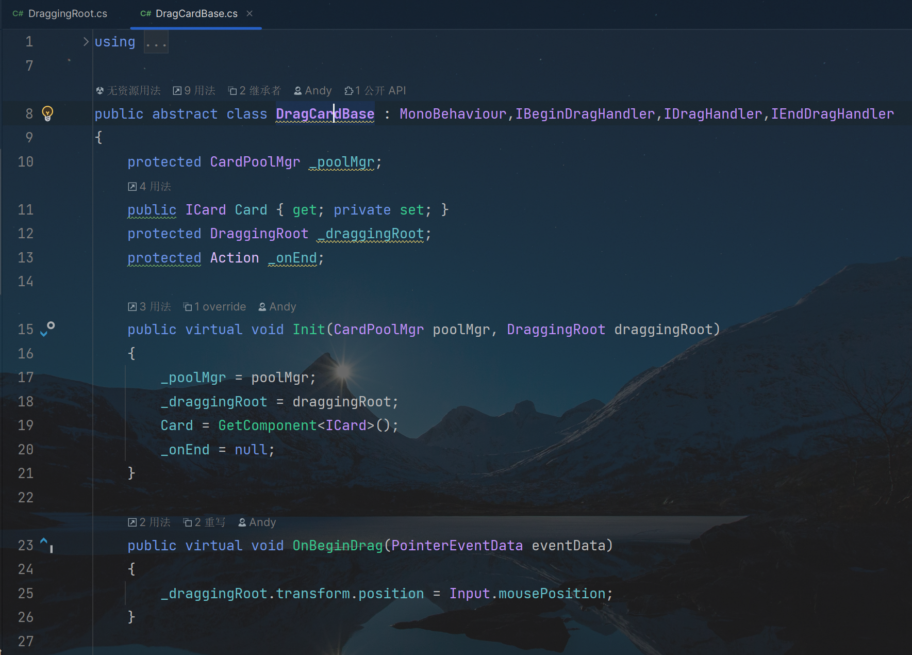This screenshot has width=912, height=655.
Task: Click the '1 公开 API' hint
Action: tap(375, 91)
